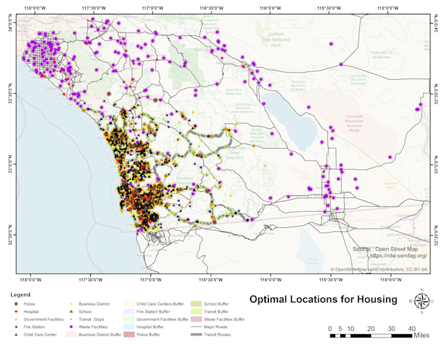This screenshot has height=344, width=445.
Task: Click the compass rose north arrow
Action: 421,301
